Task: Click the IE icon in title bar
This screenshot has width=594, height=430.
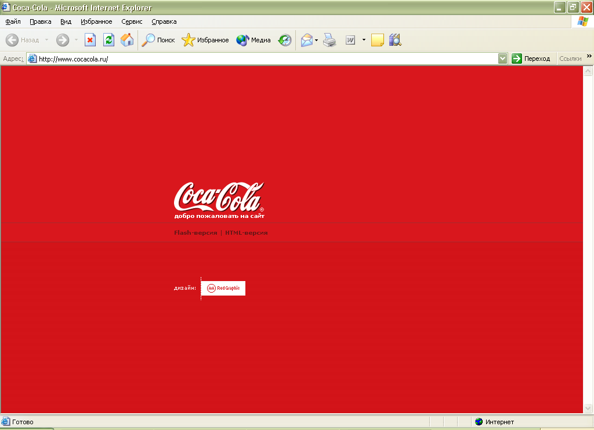Action: click(x=6, y=7)
